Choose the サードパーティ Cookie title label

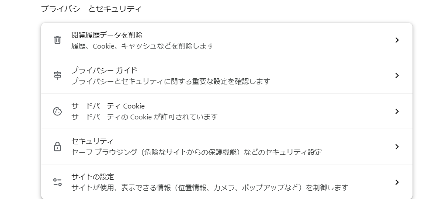click(x=108, y=106)
